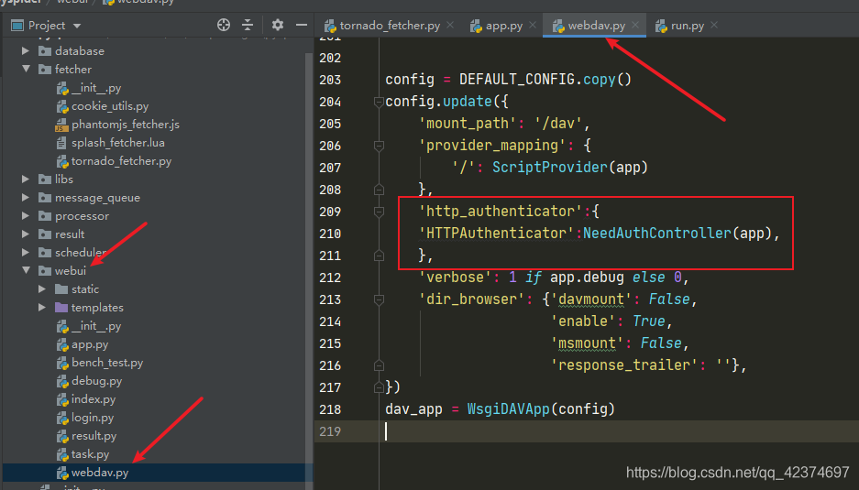The width and height of the screenshot is (859, 490).
Task: Collapse the webui folder
Action: tap(26, 270)
